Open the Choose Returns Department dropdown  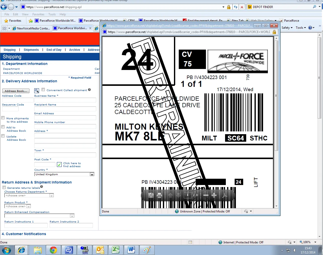(29, 195)
